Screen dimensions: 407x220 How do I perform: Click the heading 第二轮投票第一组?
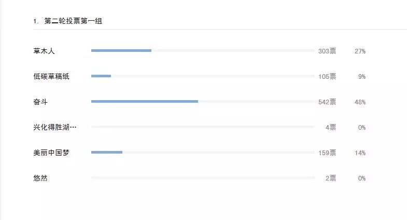[73, 21]
